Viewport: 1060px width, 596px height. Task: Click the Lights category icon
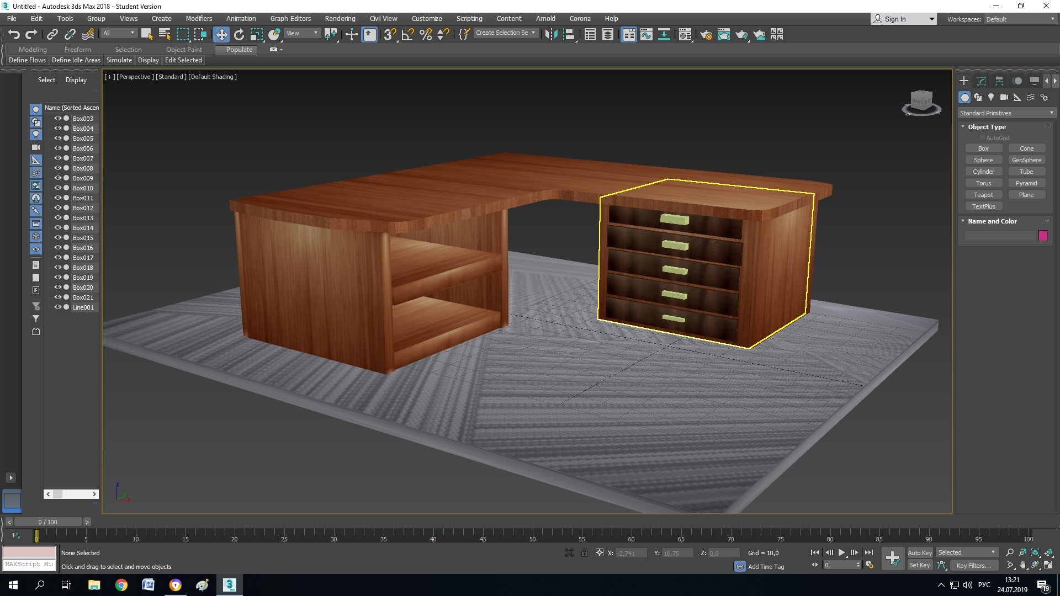991,97
